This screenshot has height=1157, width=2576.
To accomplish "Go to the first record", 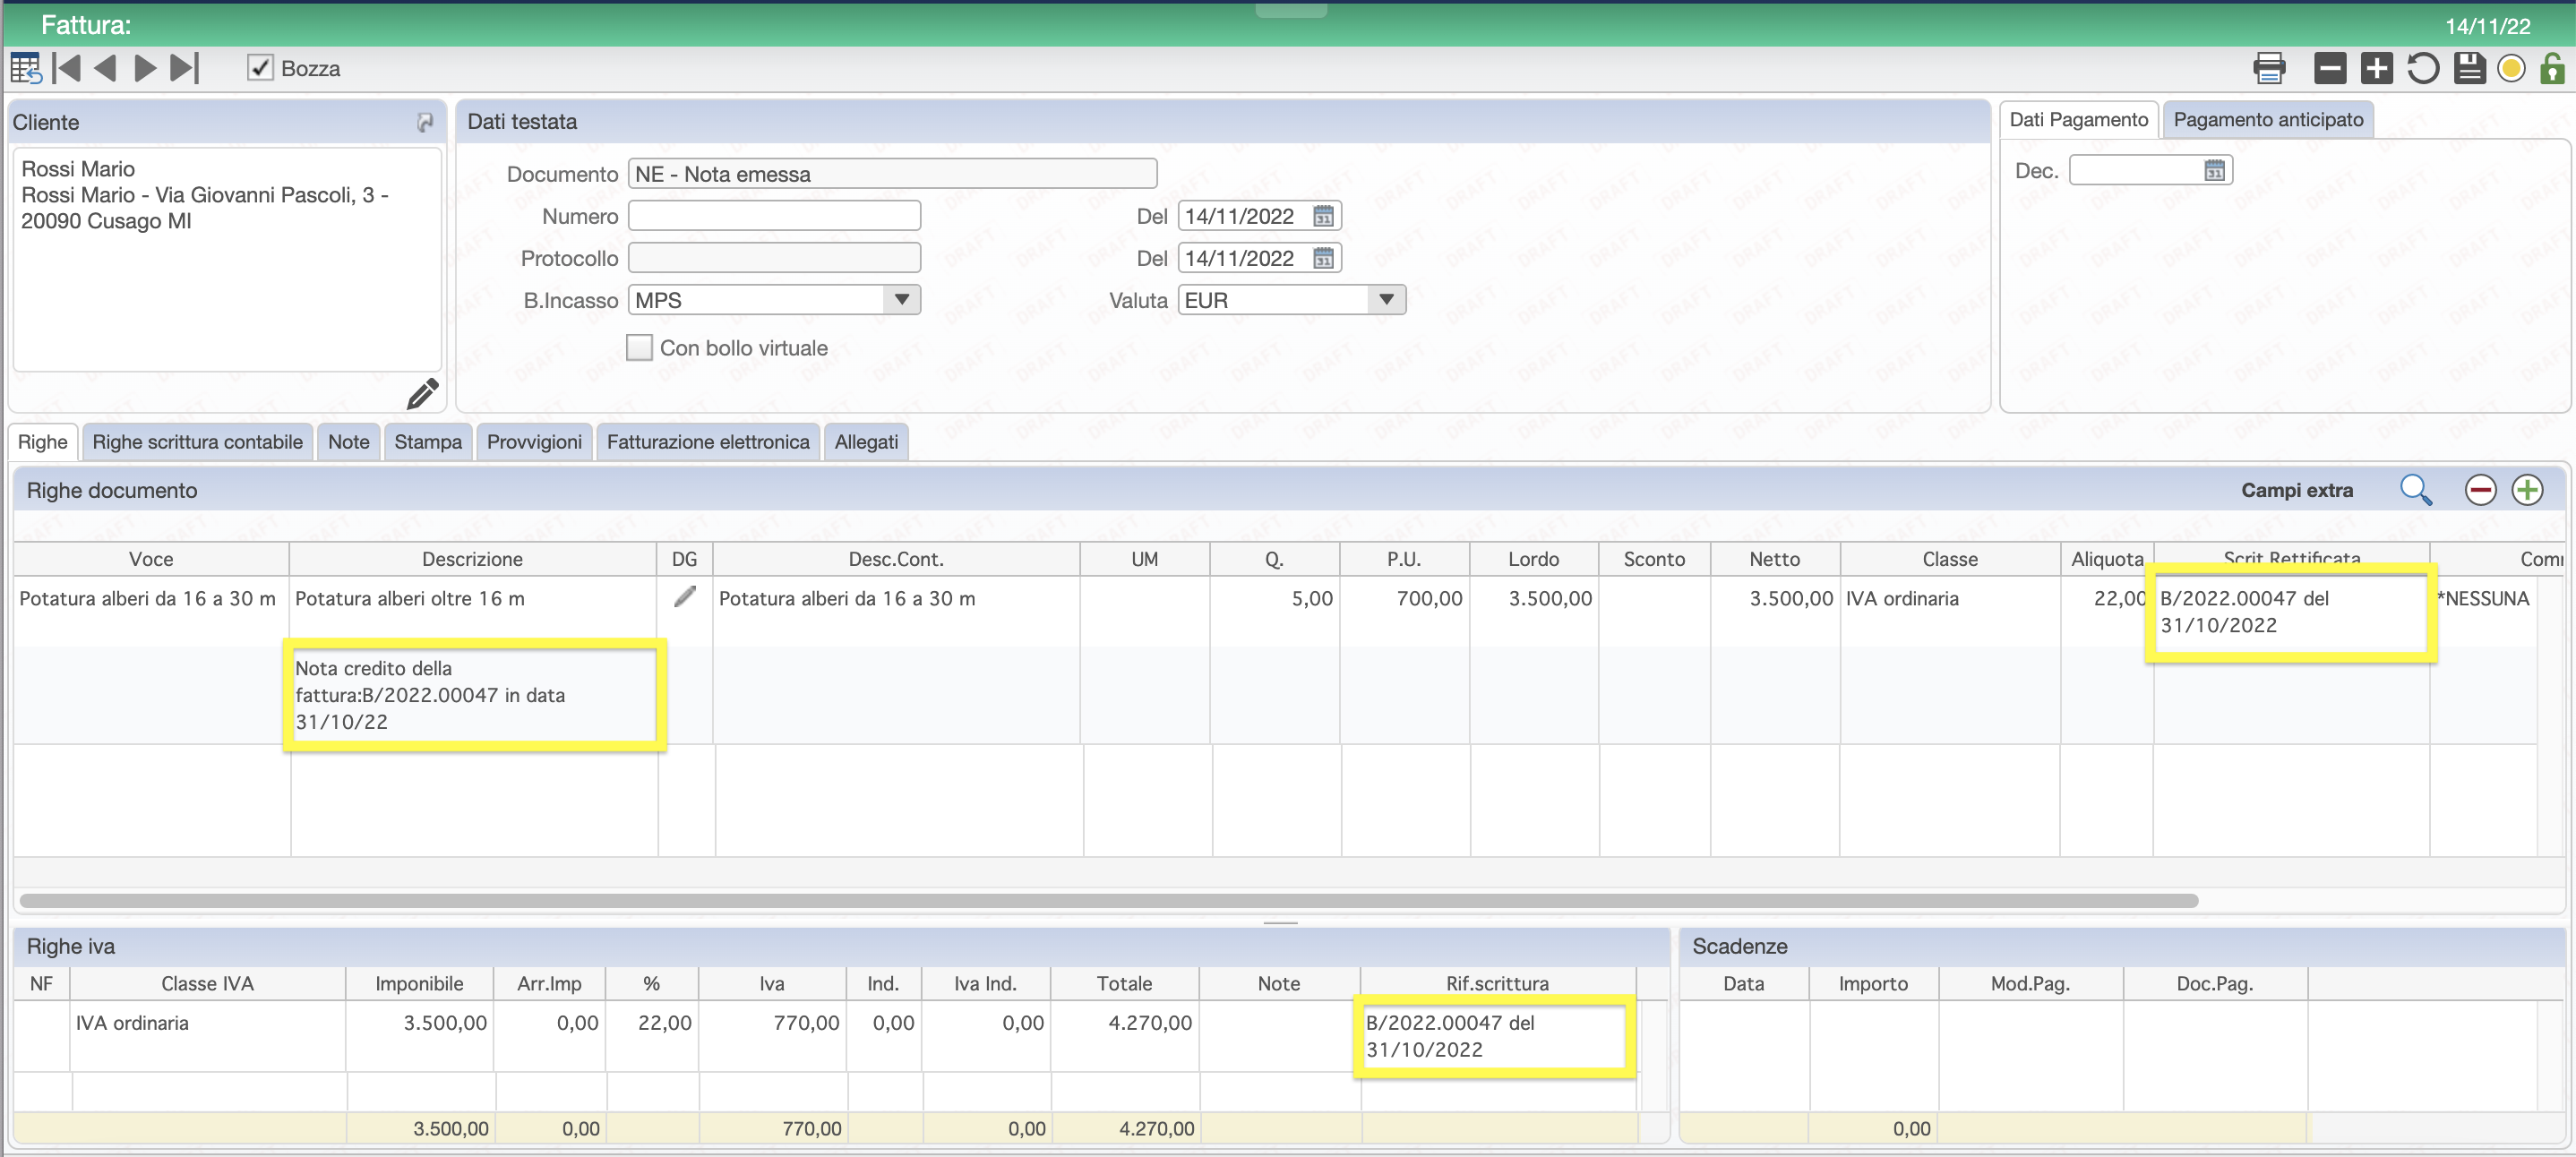I will tap(67, 68).
